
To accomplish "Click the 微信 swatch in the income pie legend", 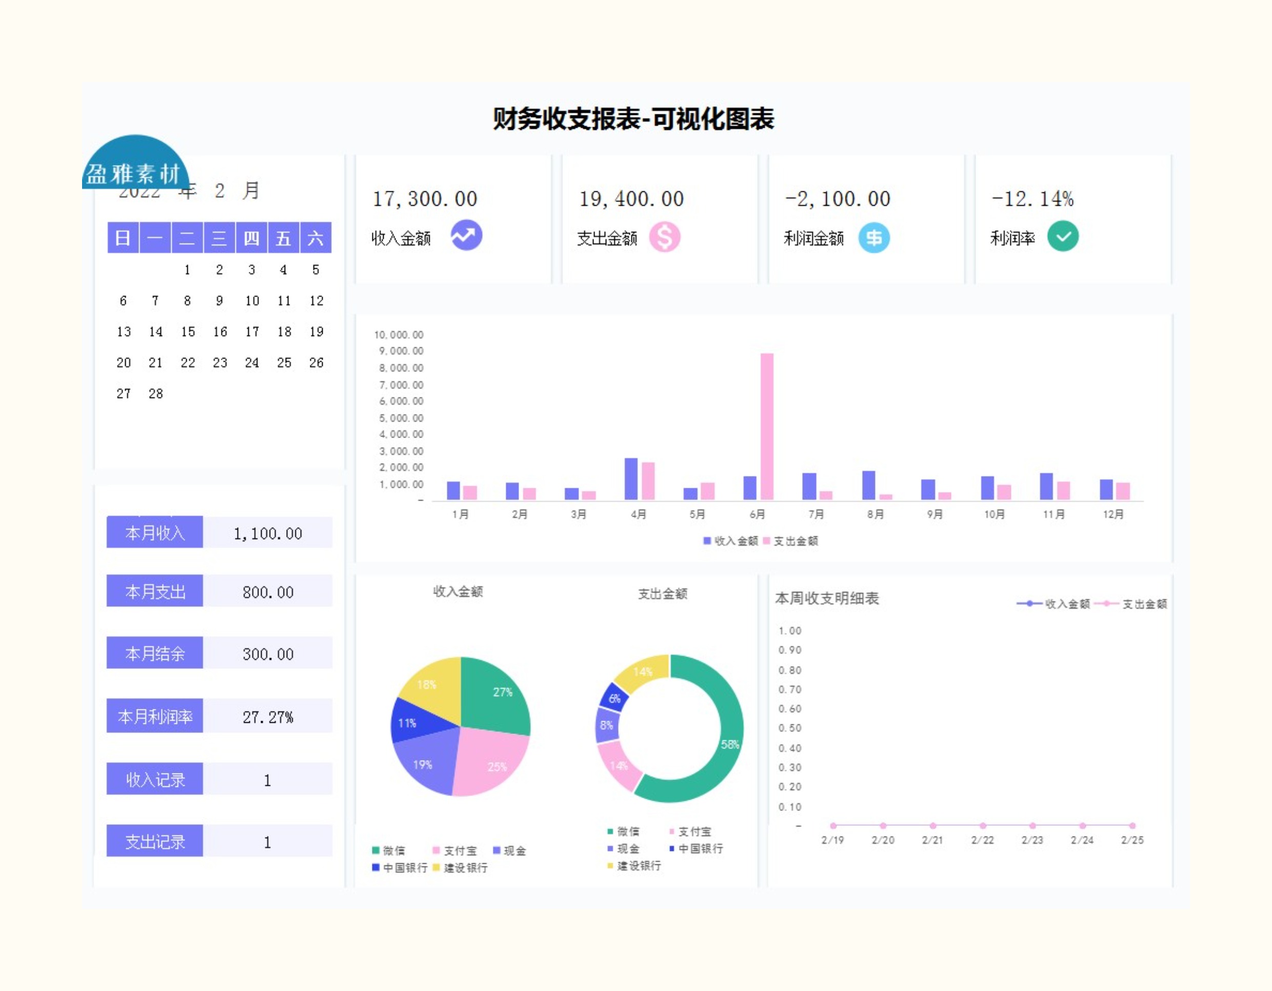I will coord(375,850).
